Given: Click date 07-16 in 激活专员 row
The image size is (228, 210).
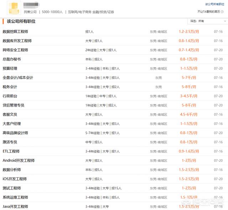Looking at the screenshot, I should click(218, 142).
